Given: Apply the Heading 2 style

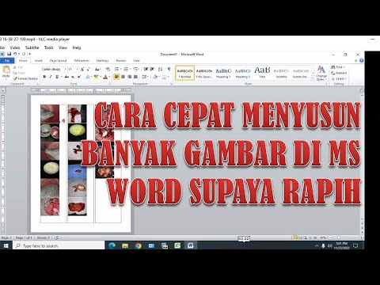Looking at the screenshot, I should tap(243, 73).
